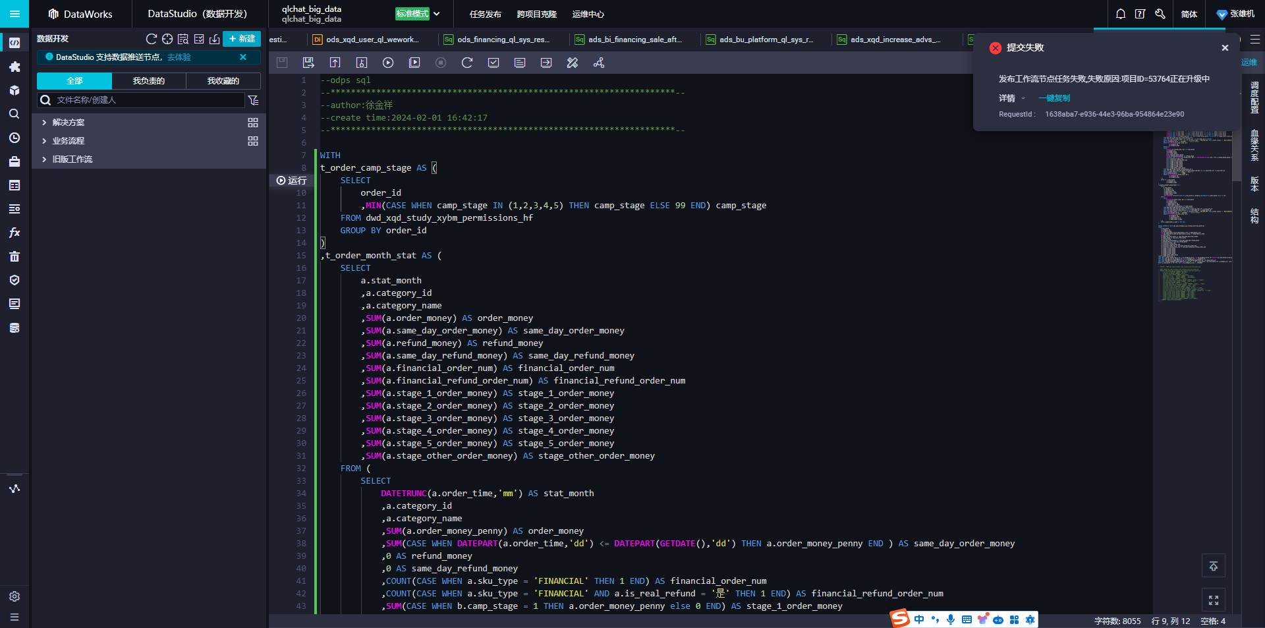1265x628 pixels.
Task: Open the 版本 right side panel
Action: coord(1254,184)
